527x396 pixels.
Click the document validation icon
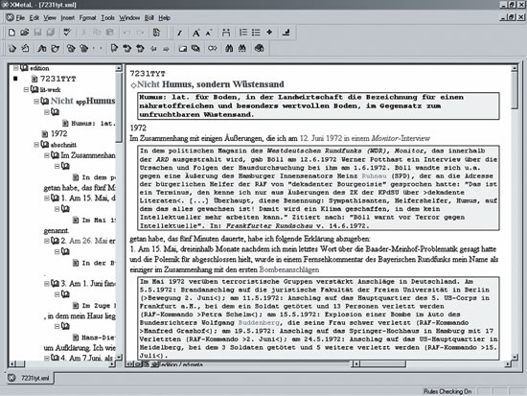[156, 33]
